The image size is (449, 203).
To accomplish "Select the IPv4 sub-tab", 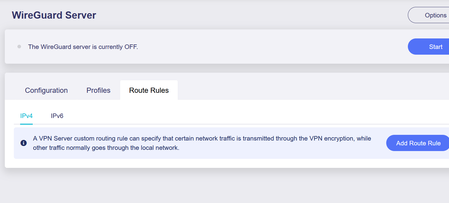I will pos(26,116).
